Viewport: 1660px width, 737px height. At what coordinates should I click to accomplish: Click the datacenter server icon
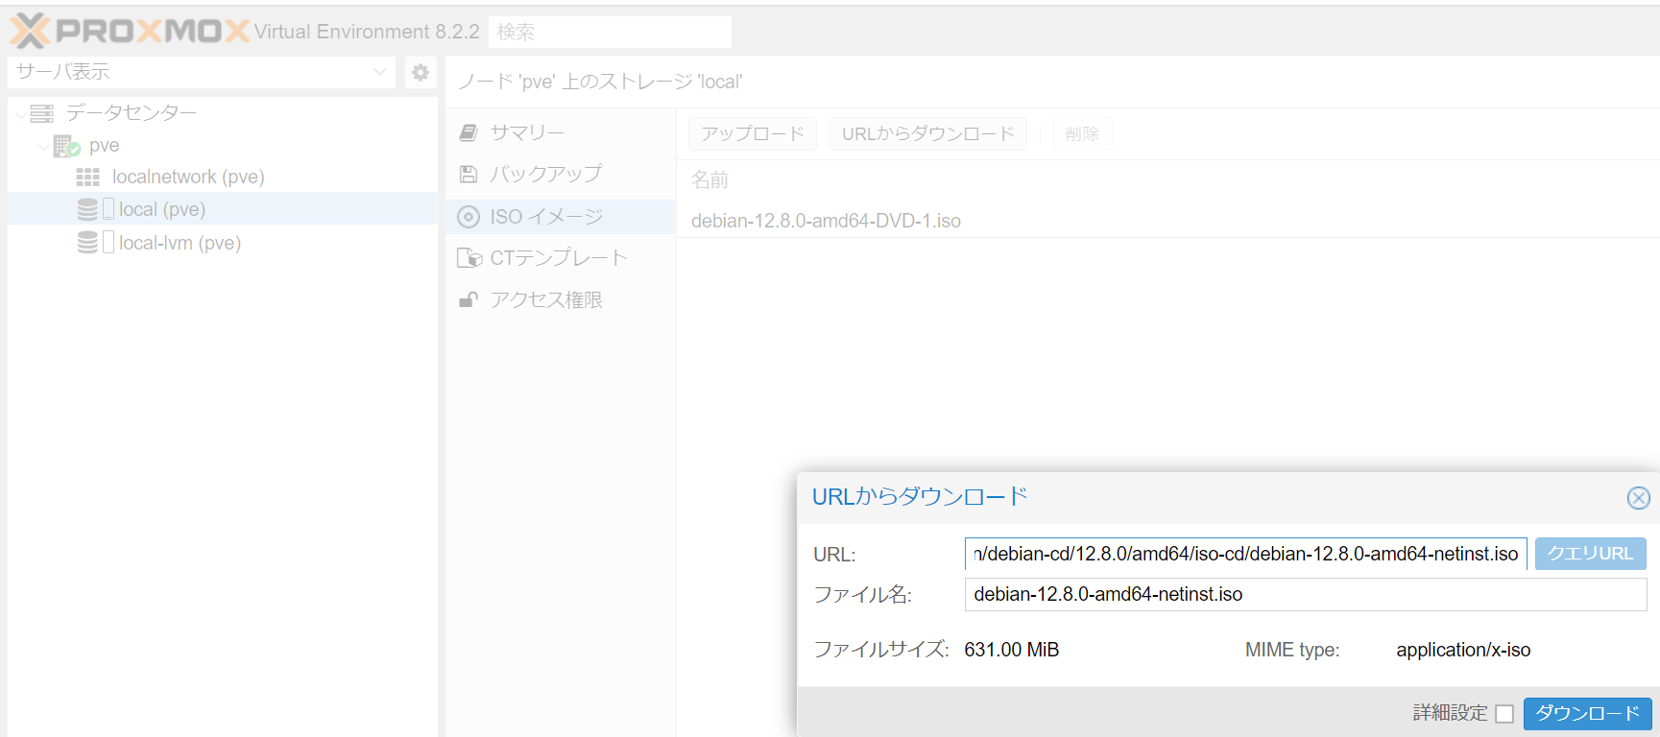(41, 113)
